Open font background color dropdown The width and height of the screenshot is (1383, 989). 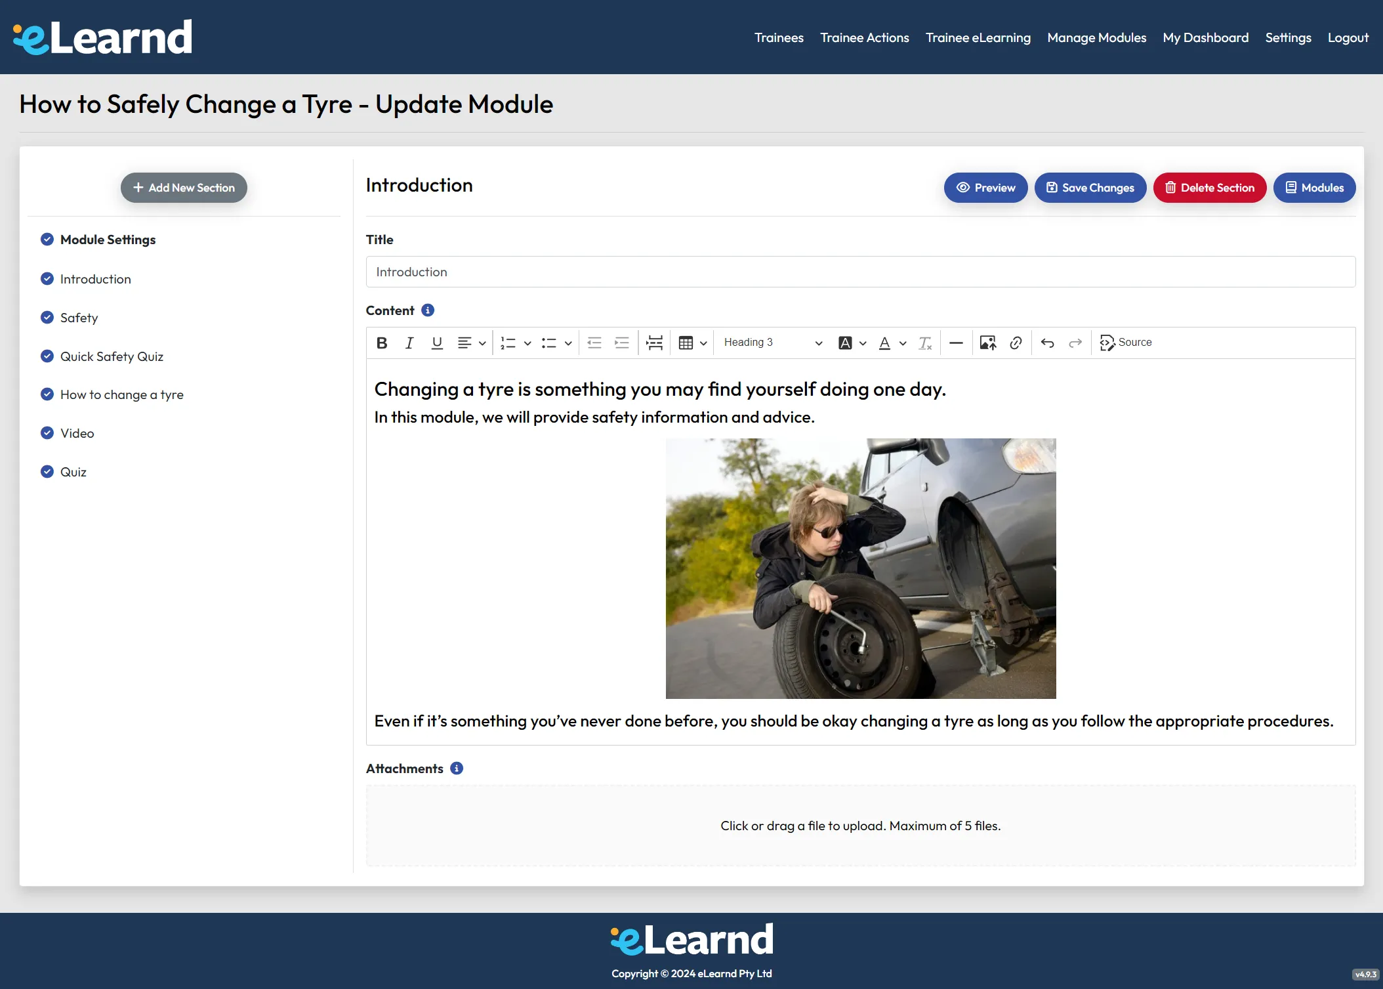[x=852, y=343]
